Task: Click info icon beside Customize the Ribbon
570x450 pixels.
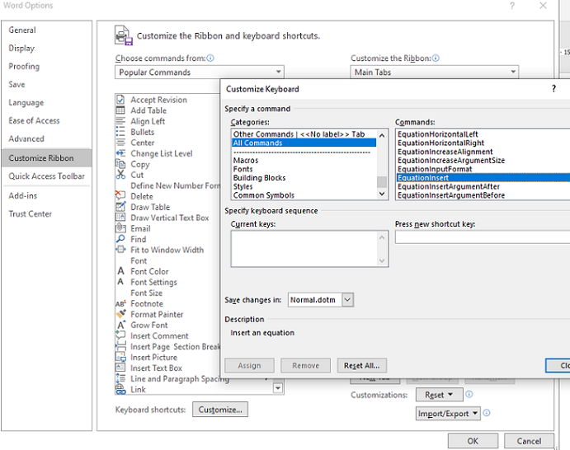Action: coord(436,59)
